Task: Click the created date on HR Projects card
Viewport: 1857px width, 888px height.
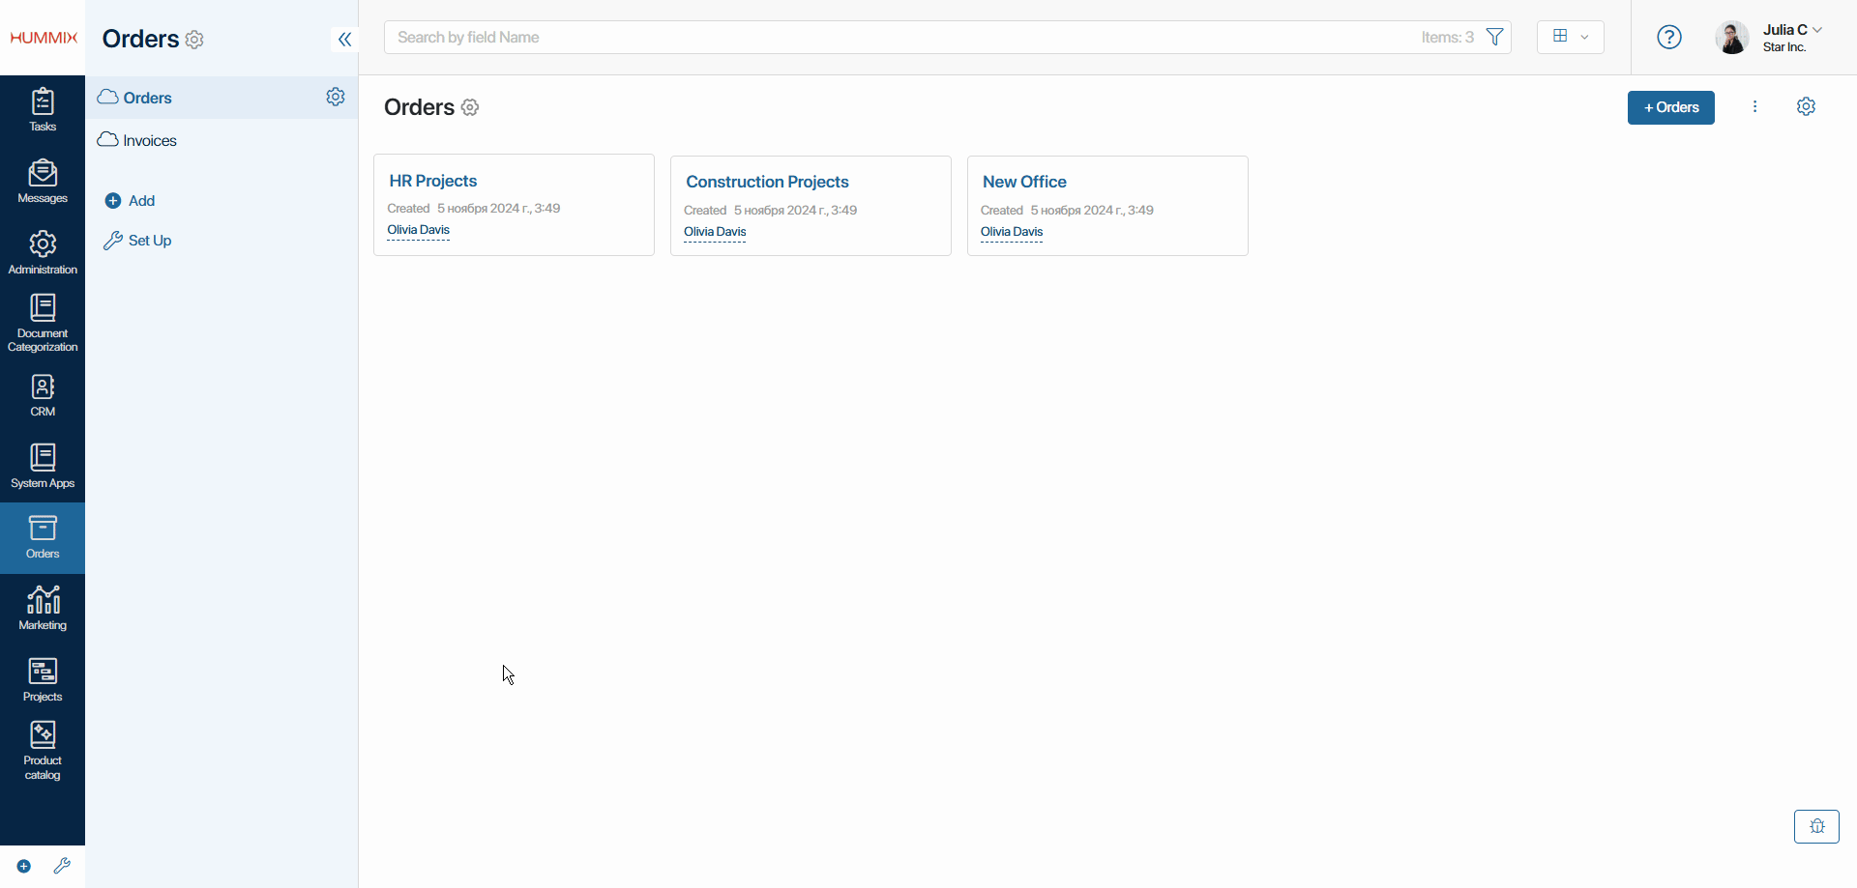Action: pos(498,208)
